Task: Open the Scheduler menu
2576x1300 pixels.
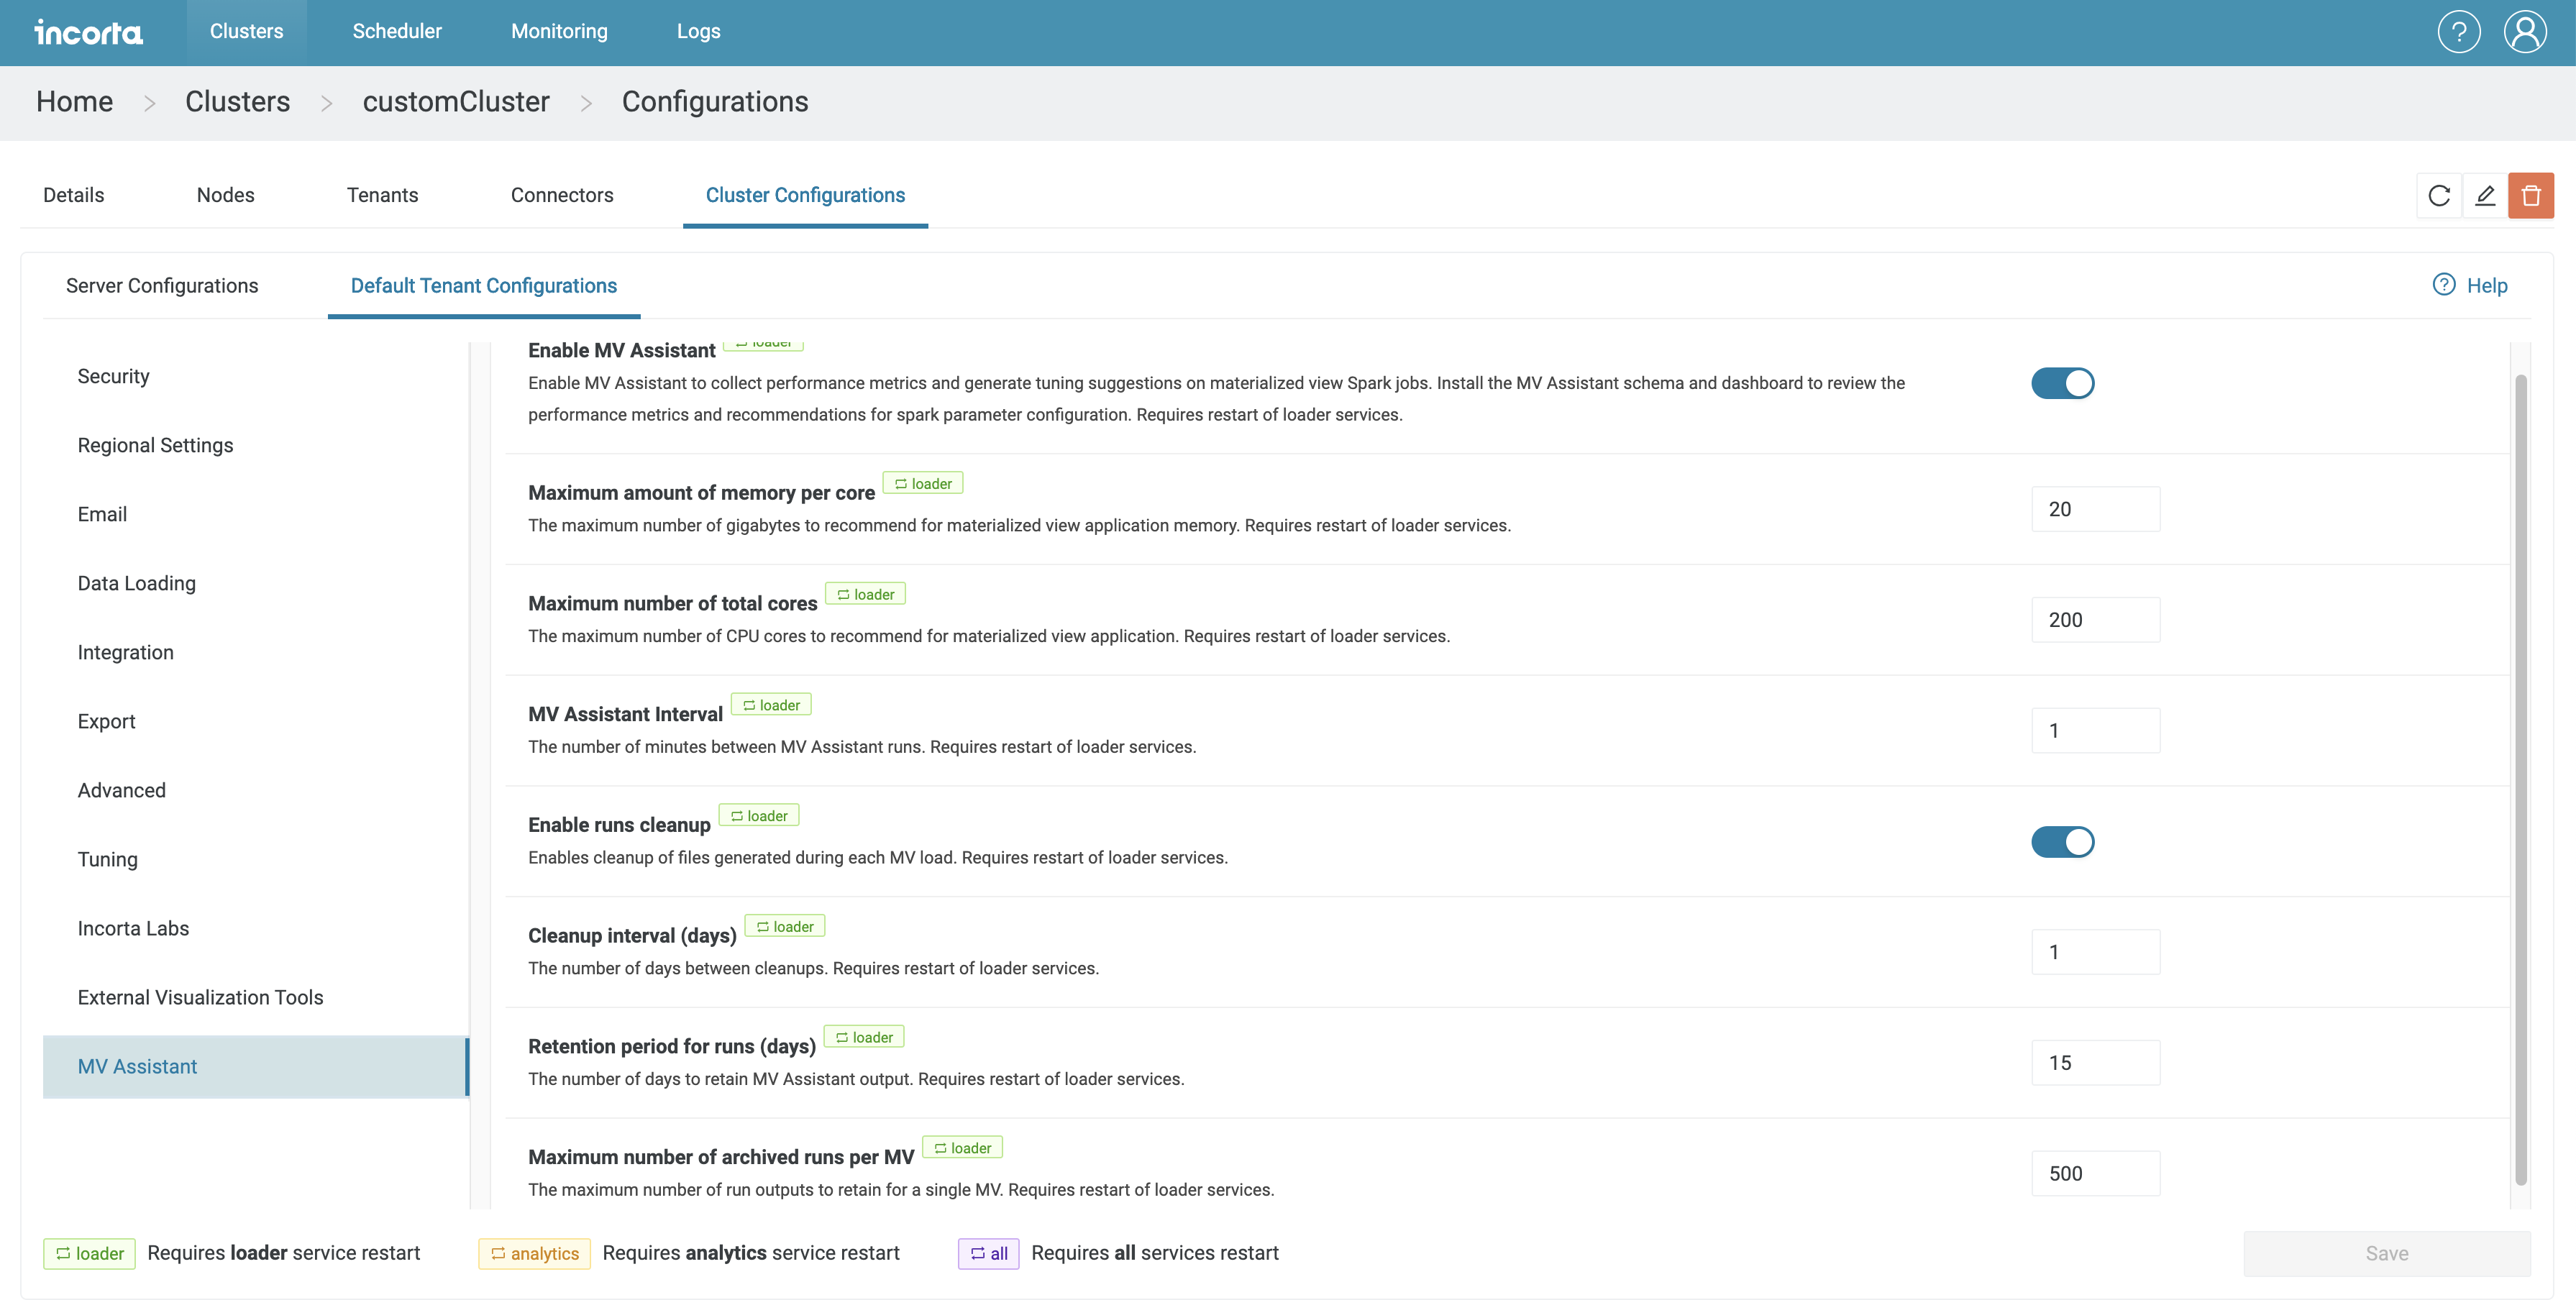Action: tap(397, 32)
